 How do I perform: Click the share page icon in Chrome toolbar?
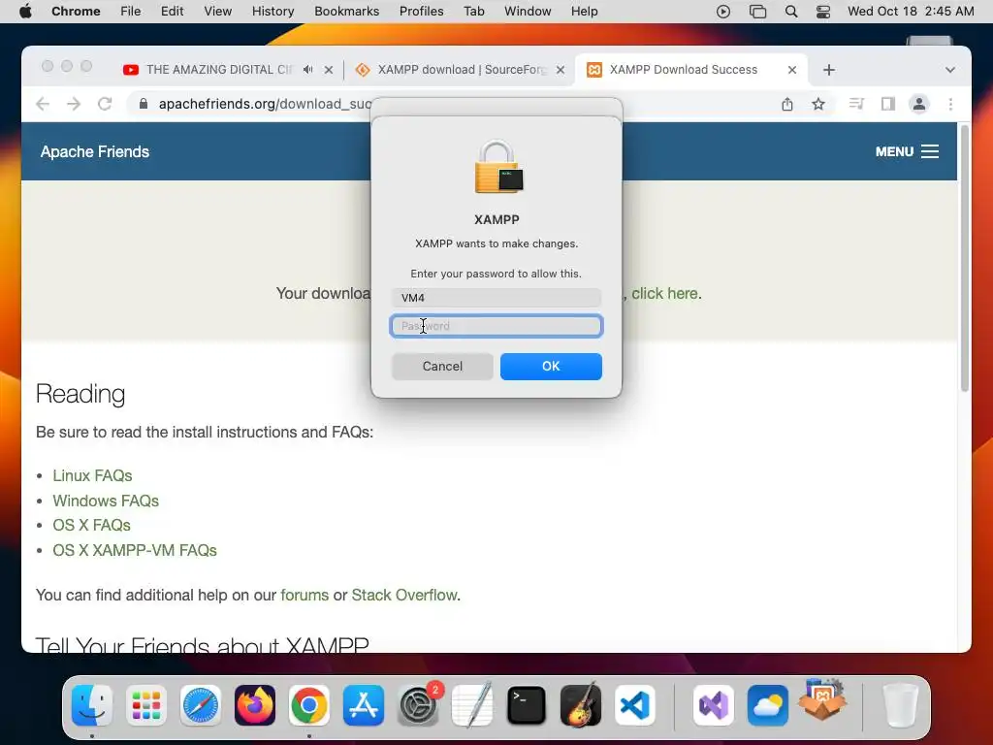[x=787, y=104]
